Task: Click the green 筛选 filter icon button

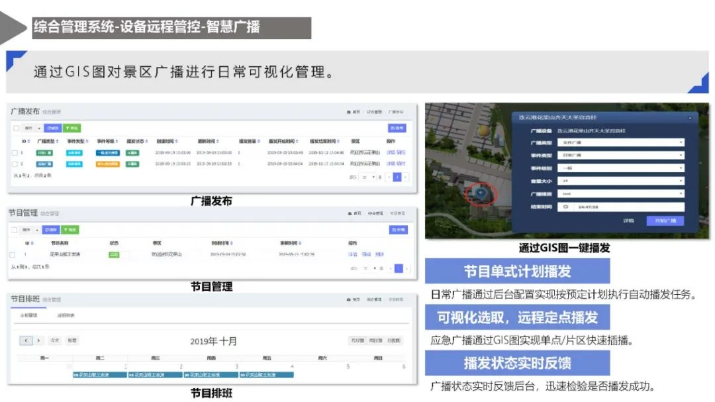Action: 71,126
